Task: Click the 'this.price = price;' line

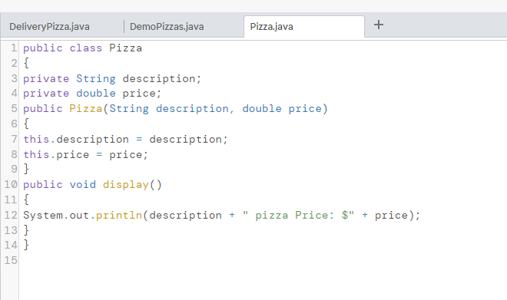Action: coord(86,155)
